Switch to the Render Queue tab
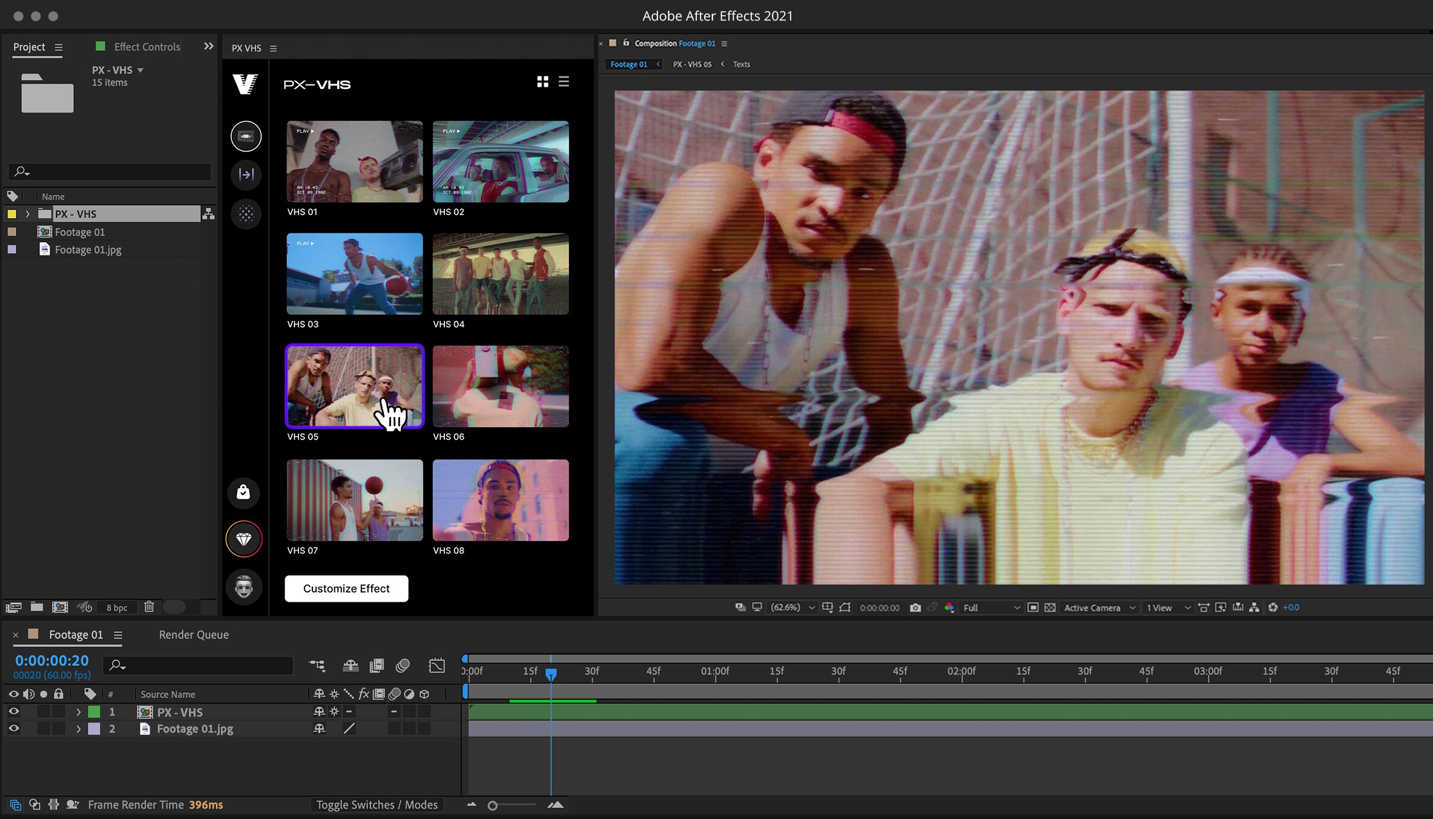This screenshot has height=819, width=1433. [194, 634]
